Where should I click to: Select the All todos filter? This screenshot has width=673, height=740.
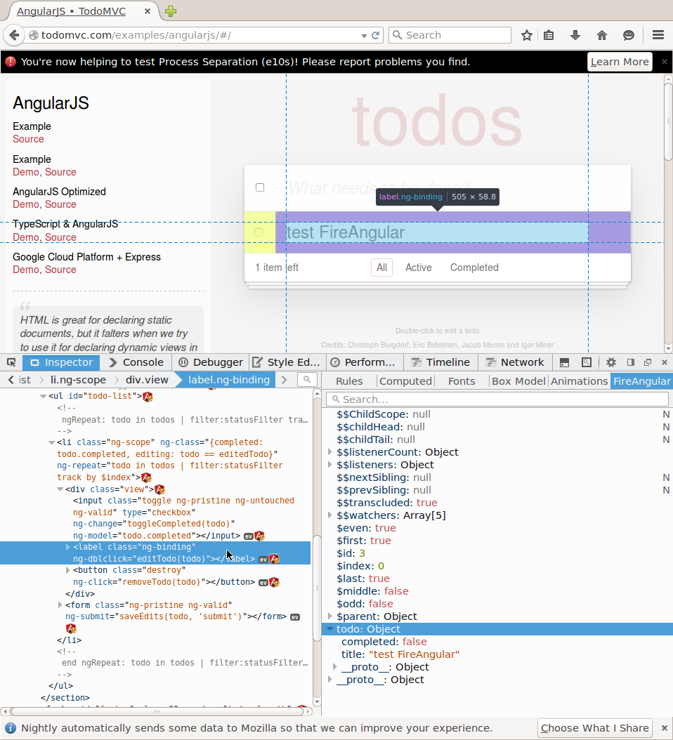click(x=381, y=267)
